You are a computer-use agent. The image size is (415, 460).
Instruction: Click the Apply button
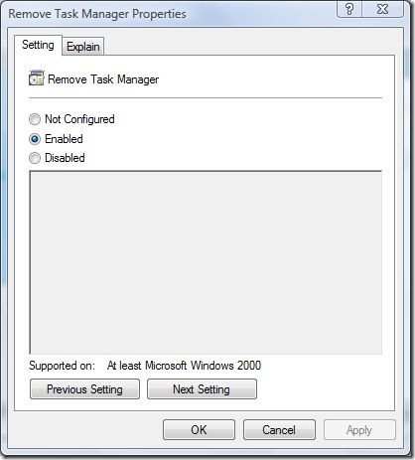(359, 430)
